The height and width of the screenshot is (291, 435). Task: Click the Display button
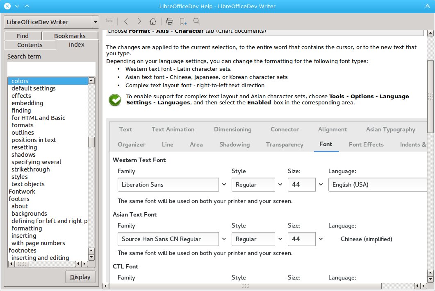pyautogui.click(x=80, y=277)
